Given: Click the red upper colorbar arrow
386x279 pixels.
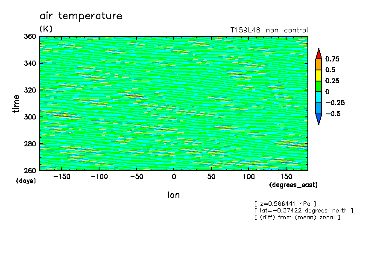Looking at the screenshot, I should point(319,54).
